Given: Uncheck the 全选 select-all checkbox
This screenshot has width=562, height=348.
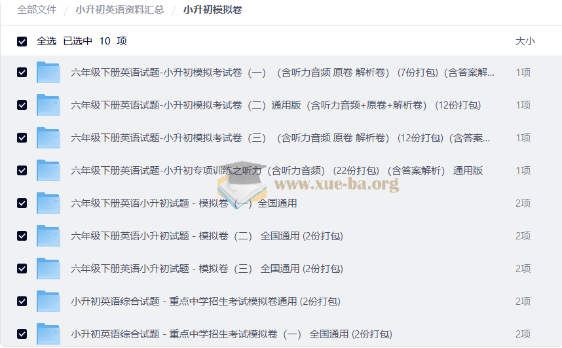Looking at the screenshot, I should [22, 41].
